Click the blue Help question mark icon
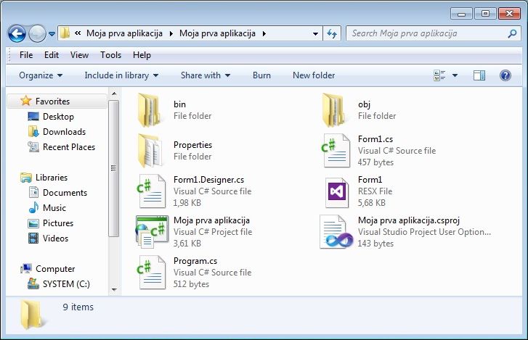Screen dimensions: 528x340 tap(505, 75)
